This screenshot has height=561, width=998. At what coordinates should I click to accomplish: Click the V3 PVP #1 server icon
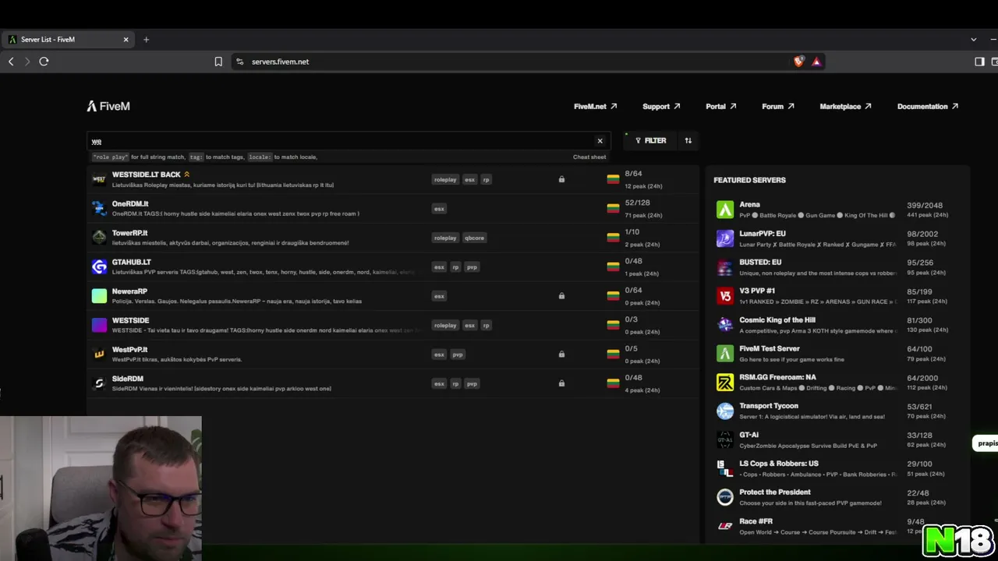[725, 295]
